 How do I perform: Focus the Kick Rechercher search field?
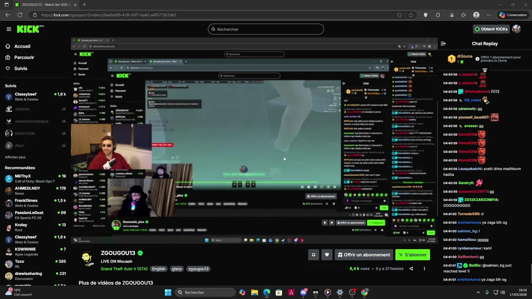(266, 29)
